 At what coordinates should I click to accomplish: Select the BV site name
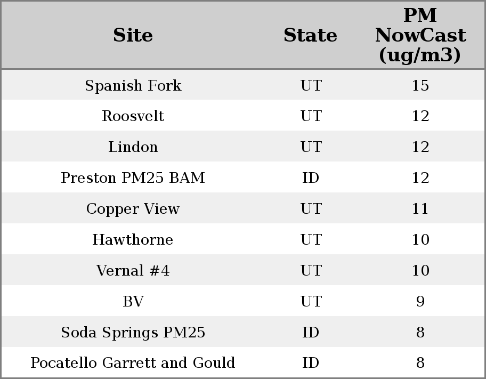coord(133,301)
